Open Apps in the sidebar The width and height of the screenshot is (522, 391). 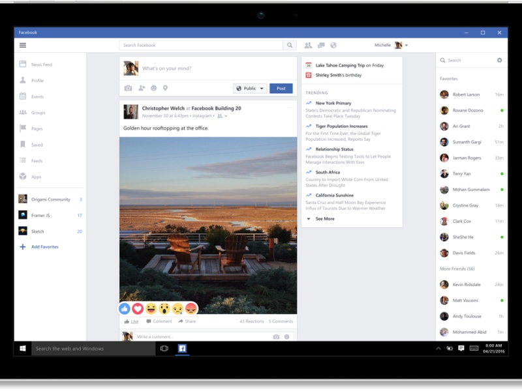click(37, 177)
